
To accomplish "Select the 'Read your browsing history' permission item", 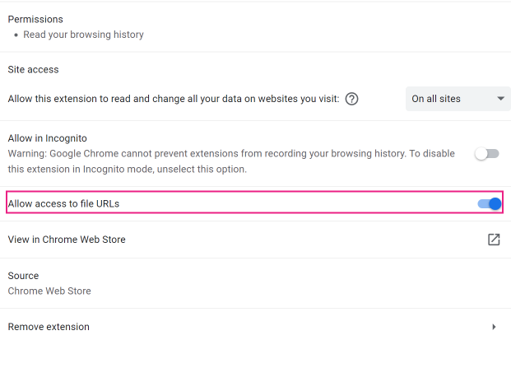I will click(x=83, y=35).
